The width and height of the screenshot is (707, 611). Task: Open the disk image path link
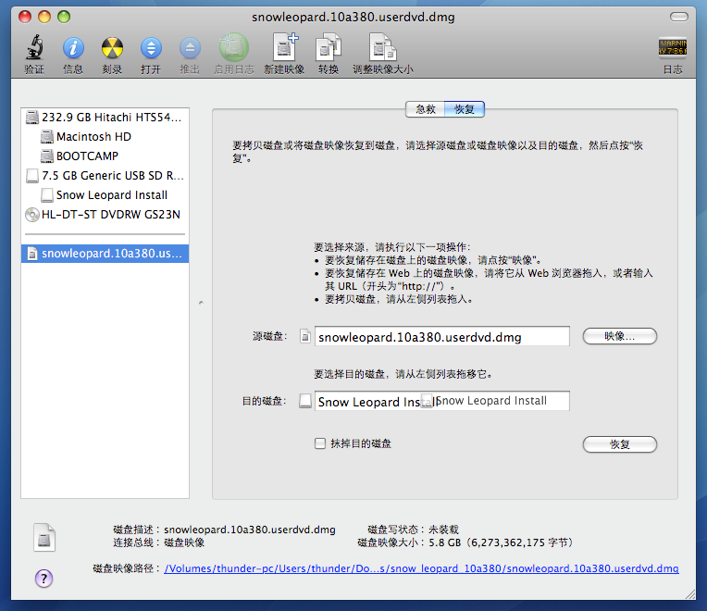click(421, 568)
